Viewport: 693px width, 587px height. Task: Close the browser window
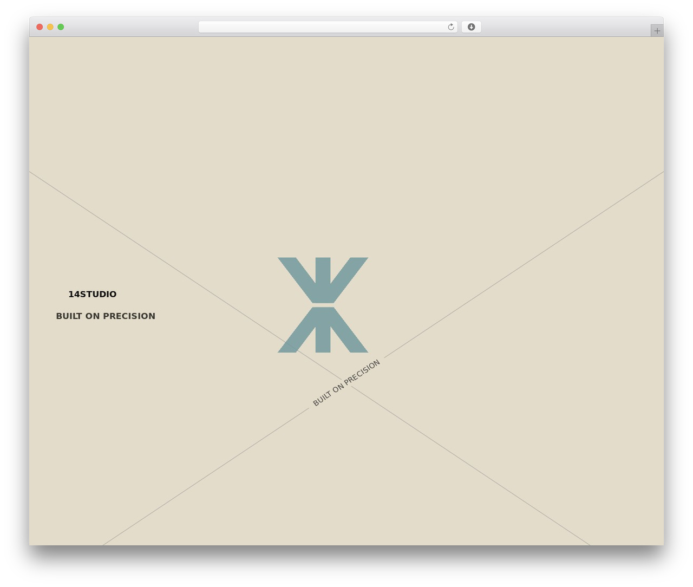tap(40, 27)
